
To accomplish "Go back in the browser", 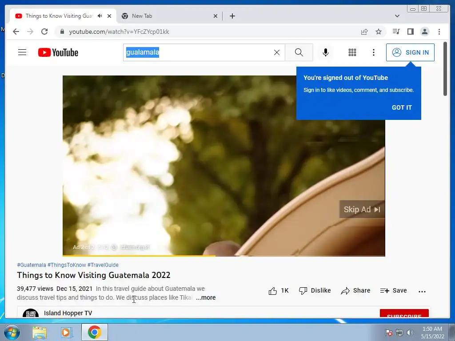I will pos(16,32).
